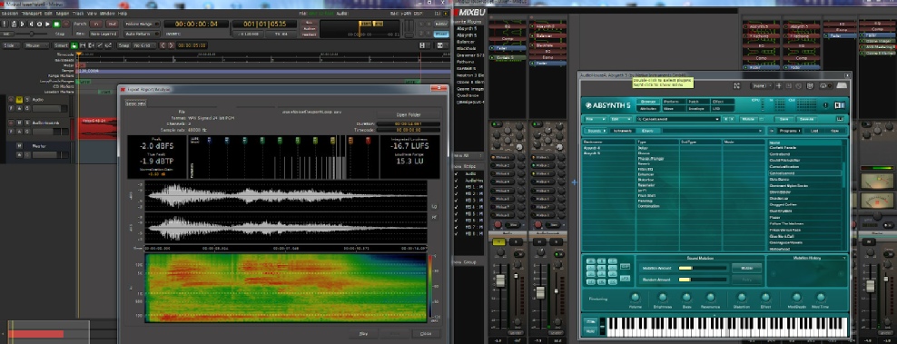Click the Absynth panel layout icon
This screenshot has width=897, height=344.
pyautogui.click(x=840, y=105)
